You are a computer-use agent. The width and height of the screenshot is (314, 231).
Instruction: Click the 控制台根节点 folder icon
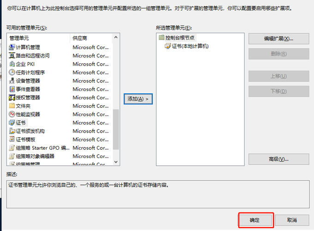pyautogui.click(x=162, y=37)
